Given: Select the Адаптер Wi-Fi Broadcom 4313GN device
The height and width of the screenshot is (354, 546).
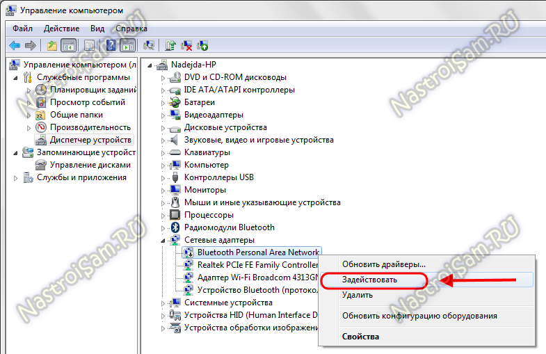Looking at the screenshot, I should coord(257,277).
